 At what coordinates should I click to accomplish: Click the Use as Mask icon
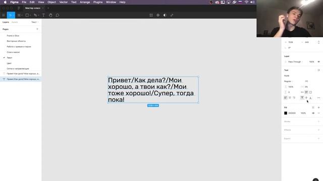(x=165, y=15)
